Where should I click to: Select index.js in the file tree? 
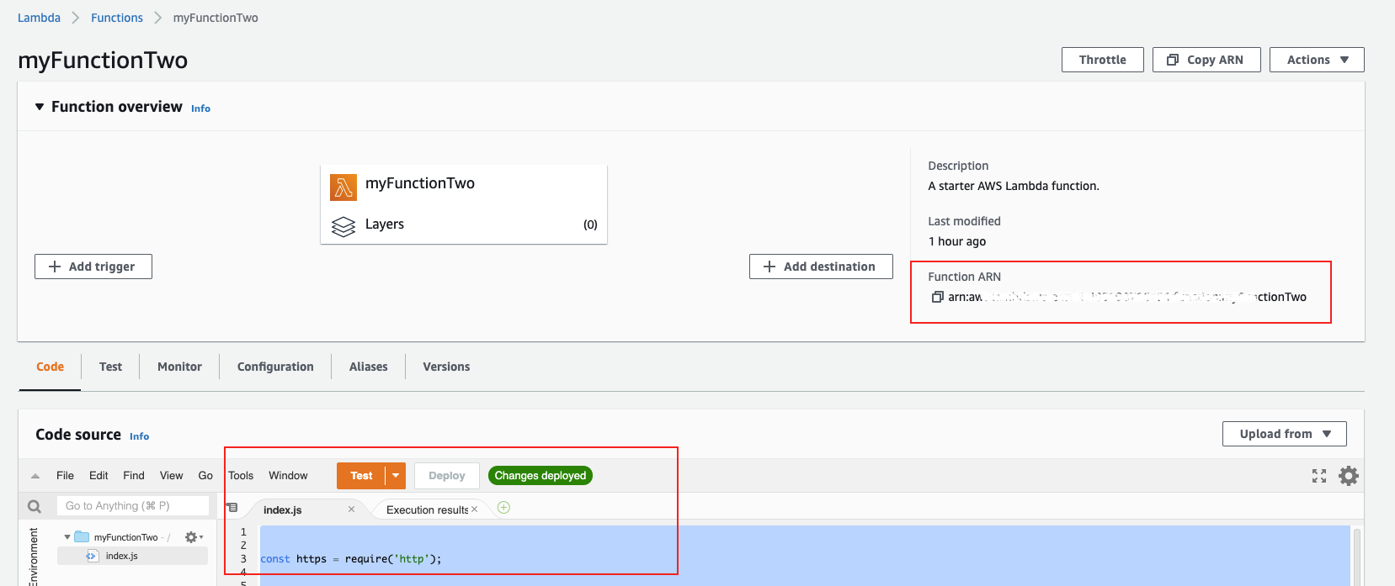coord(121,556)
